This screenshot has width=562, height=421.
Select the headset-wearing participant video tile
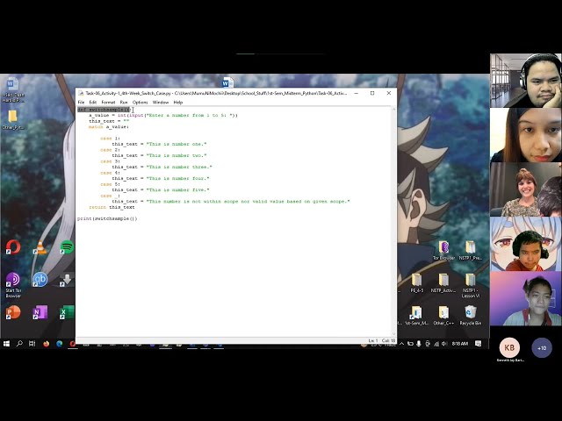coord(525,81)
